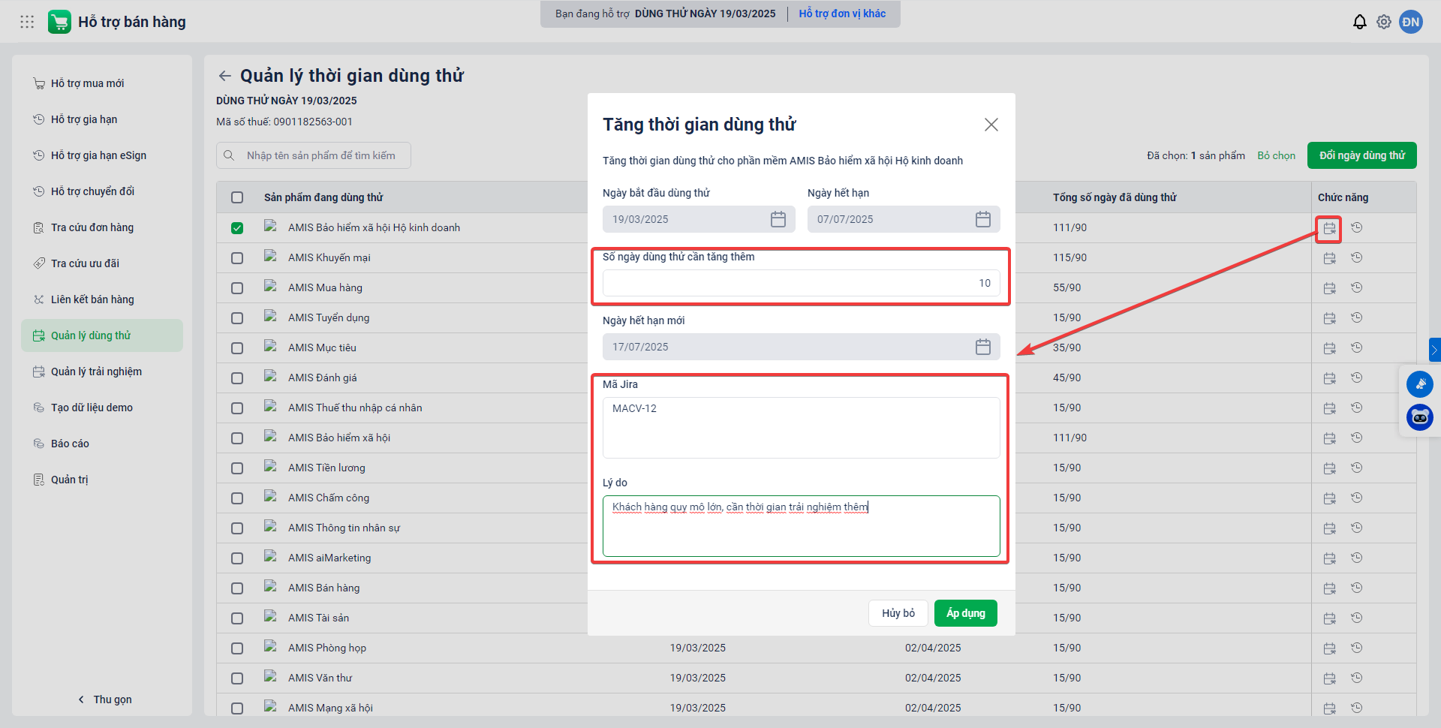Image resolution: width=1441 pixels, height=728 pixels.
Task: Click extend-trial icon for AMIS Mạng xã hội row
Action: (1329, 708)
